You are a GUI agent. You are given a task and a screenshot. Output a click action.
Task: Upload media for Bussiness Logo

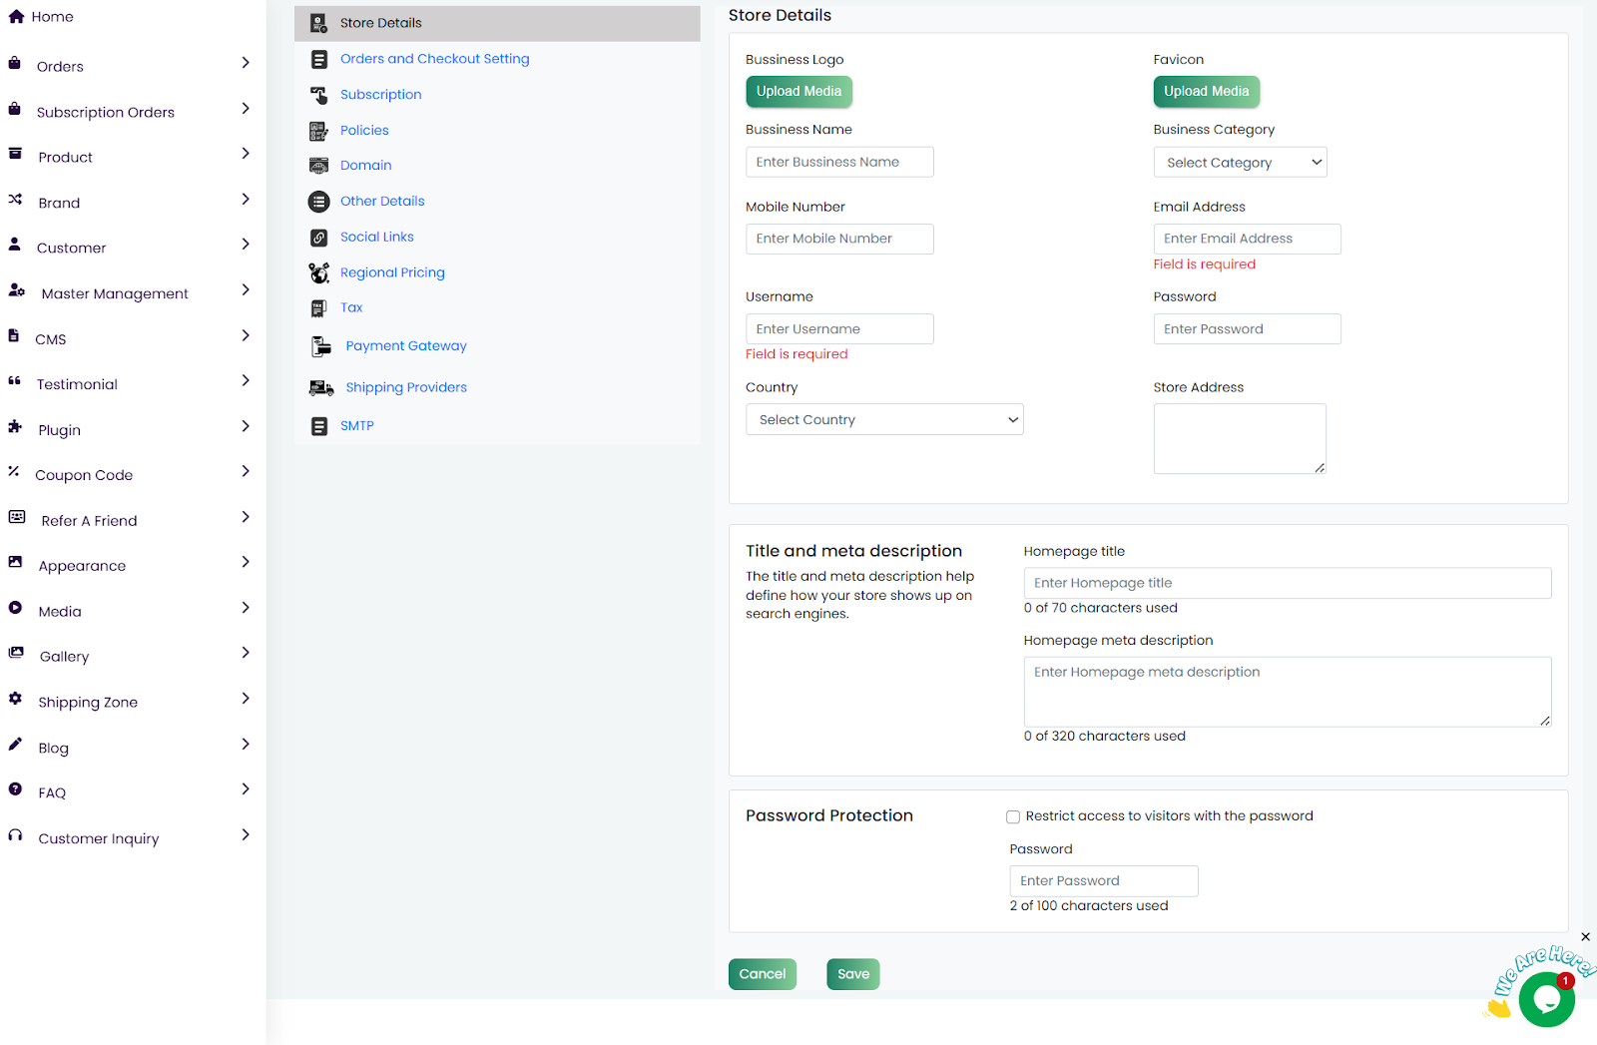pyautogui.click(x=798, y=92)
